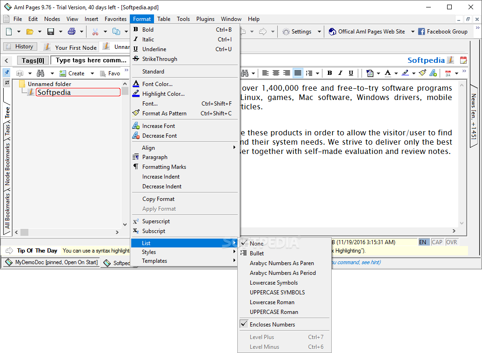482x353 pixels.
Task: Select the Unnamed folder tree item
Action: [x=49, y=84]
